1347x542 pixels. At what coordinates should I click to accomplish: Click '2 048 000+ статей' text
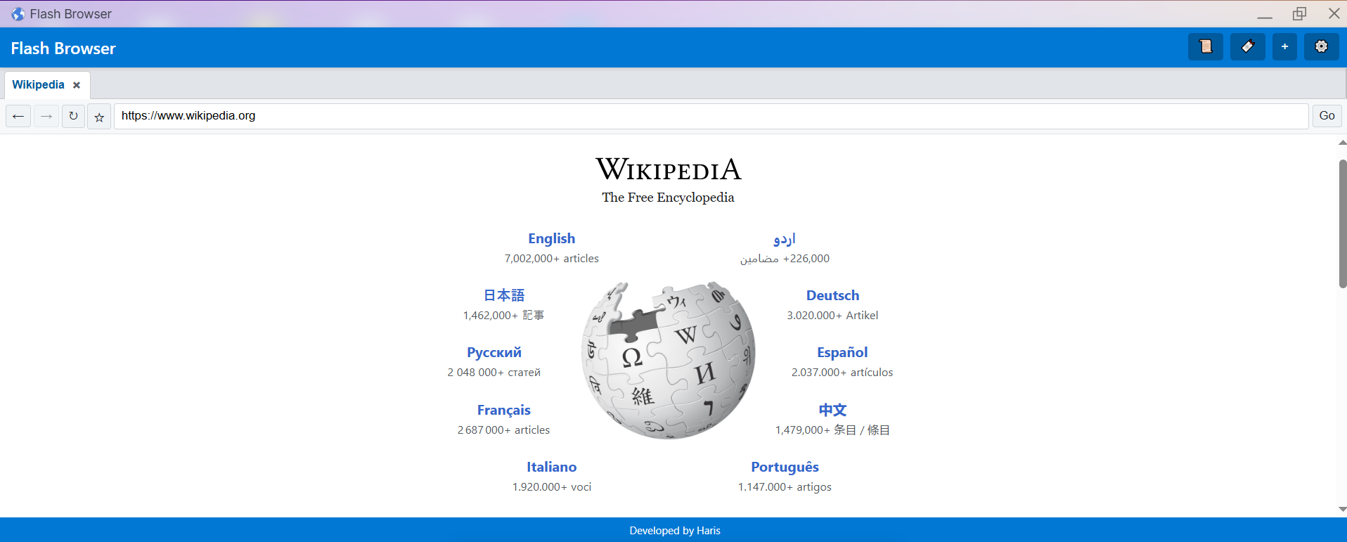pos(494,373)
